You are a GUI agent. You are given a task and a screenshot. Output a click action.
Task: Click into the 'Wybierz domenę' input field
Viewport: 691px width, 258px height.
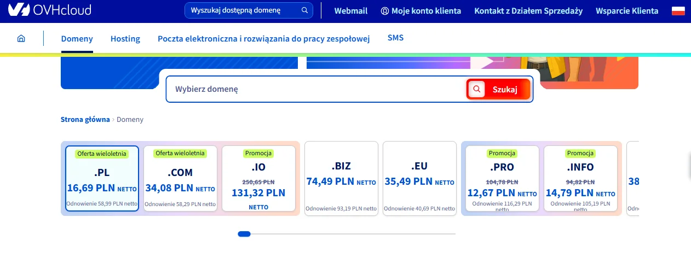click(x=316, y=89)
